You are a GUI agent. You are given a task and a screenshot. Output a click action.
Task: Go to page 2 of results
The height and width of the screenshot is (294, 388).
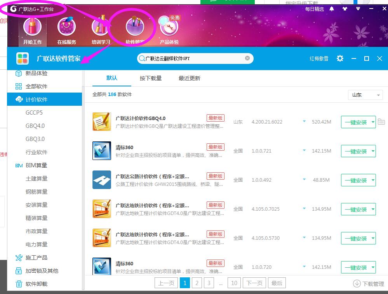[197, 283]
